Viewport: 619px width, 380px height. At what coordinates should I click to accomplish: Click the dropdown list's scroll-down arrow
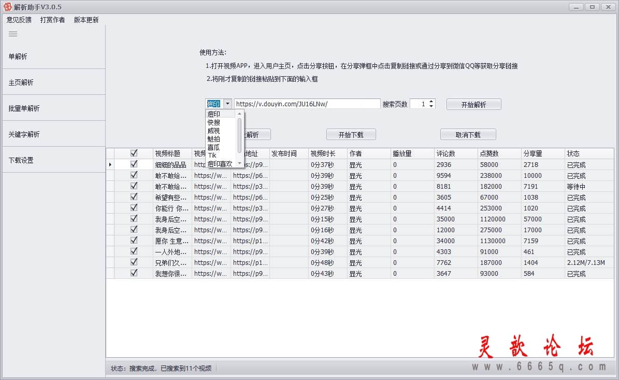click(x=239, y=163)
